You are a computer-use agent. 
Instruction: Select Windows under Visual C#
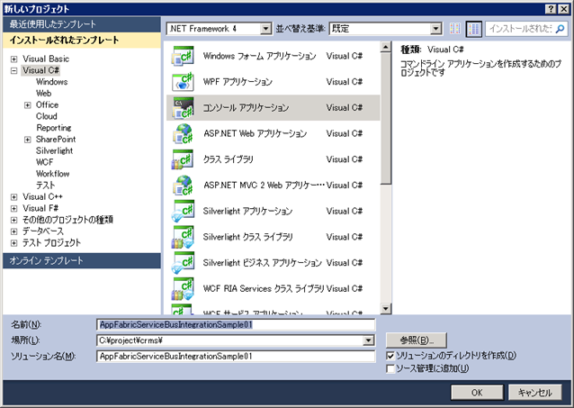pos(51,82)
